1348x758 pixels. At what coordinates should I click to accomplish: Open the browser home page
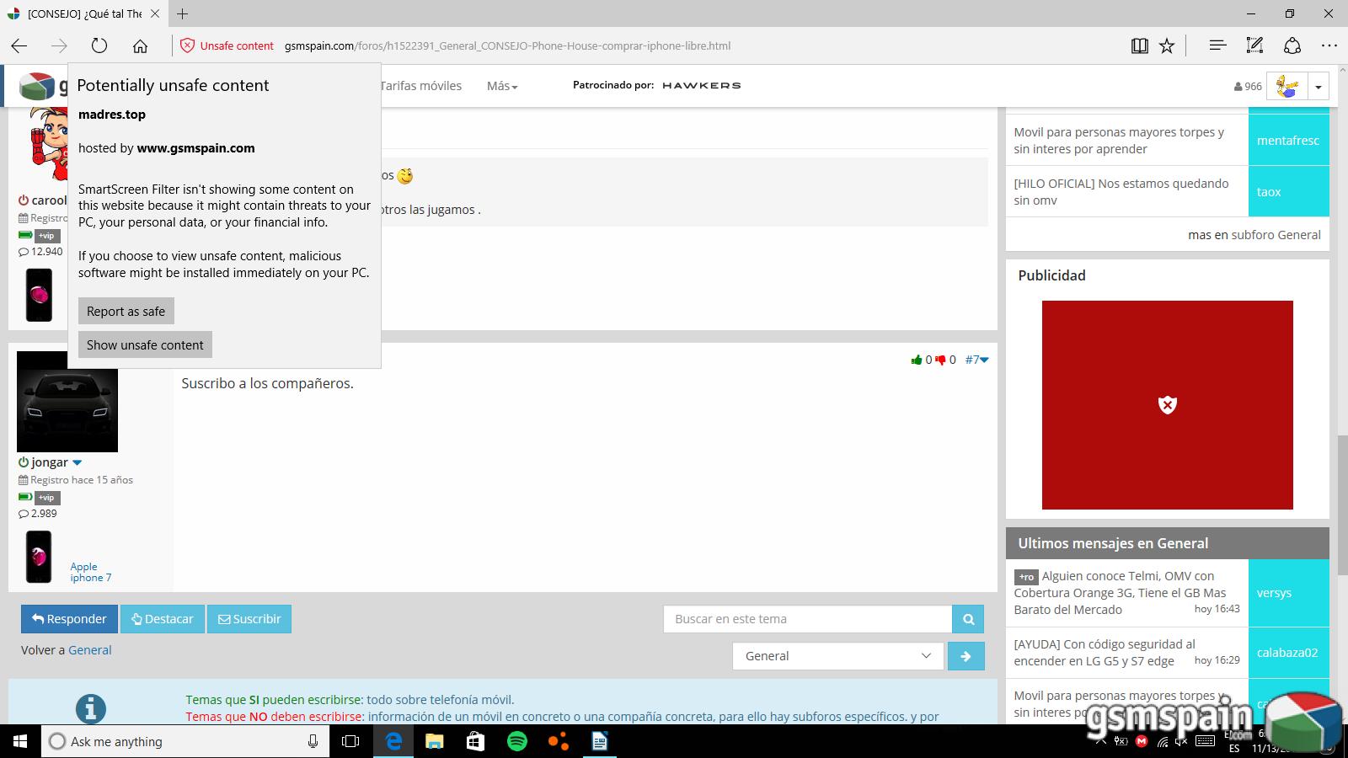click(x=140, y=45)
